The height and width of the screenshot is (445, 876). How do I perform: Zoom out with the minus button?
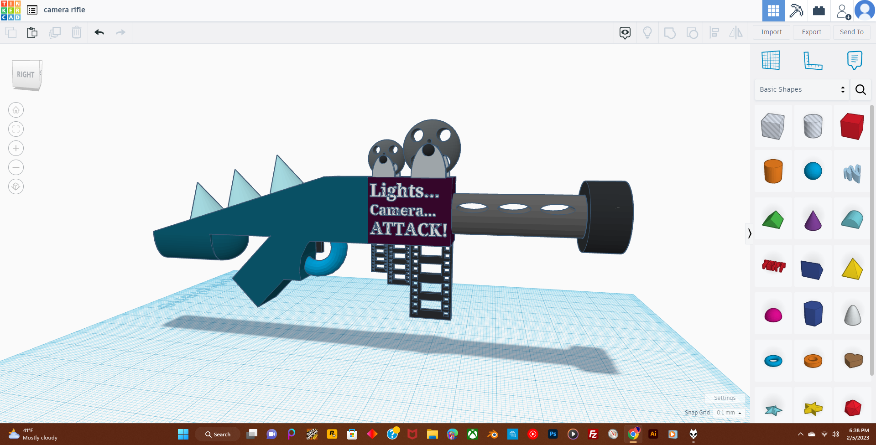(x=16, y=167)
